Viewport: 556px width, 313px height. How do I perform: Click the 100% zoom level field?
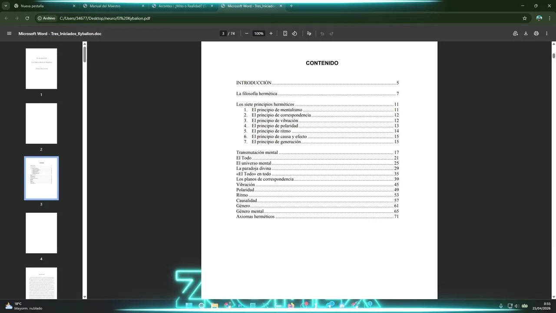259,33
